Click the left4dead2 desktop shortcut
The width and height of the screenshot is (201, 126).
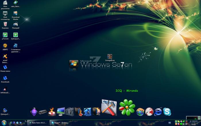5,89
